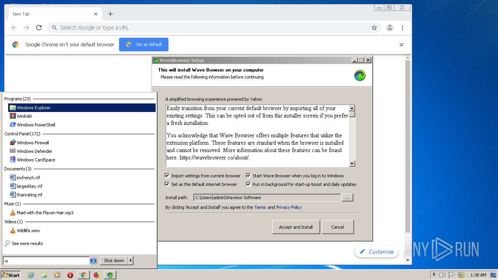The height and width of the screenshot is (280, 498).
Task: Open the Terms link
Action: 260,207
